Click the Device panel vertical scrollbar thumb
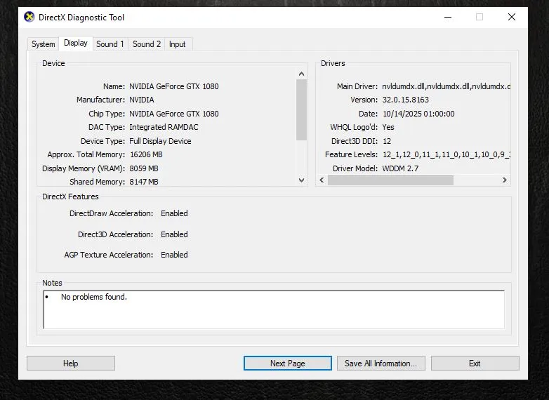 click(301, 110)
